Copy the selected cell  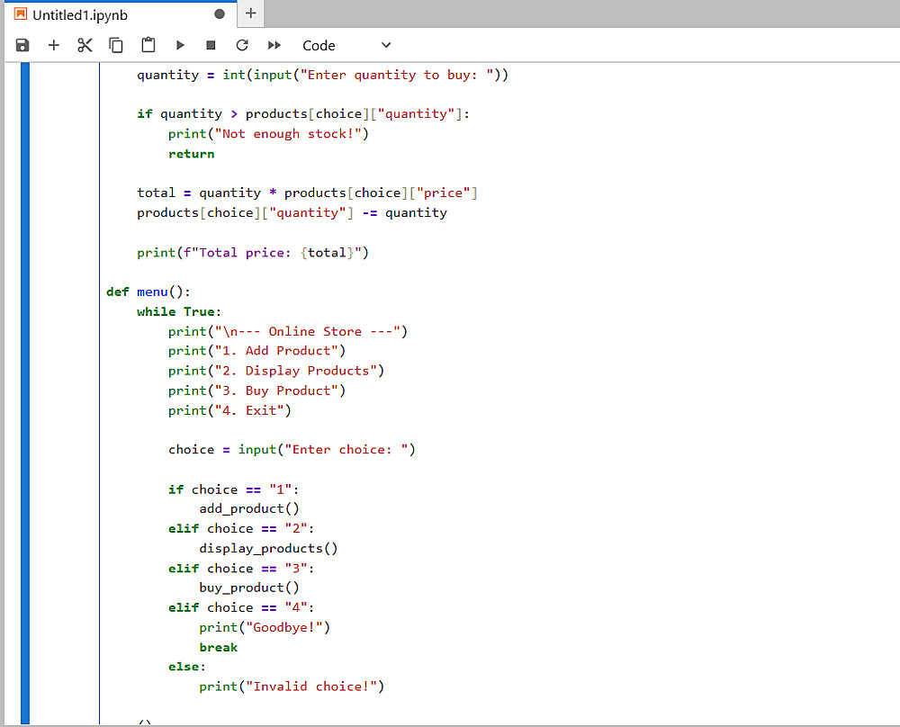coord(116,45)
